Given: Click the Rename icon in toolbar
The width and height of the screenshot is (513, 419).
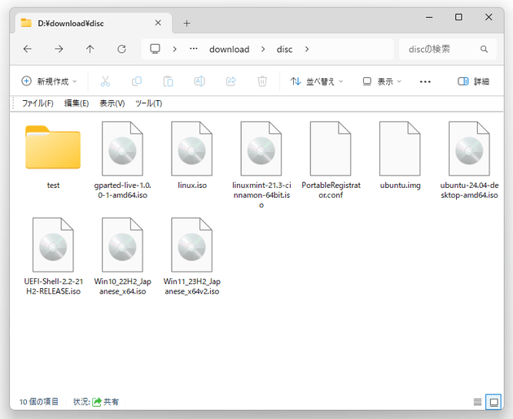Looking at the screenshot, I should (x=199, y=81).
